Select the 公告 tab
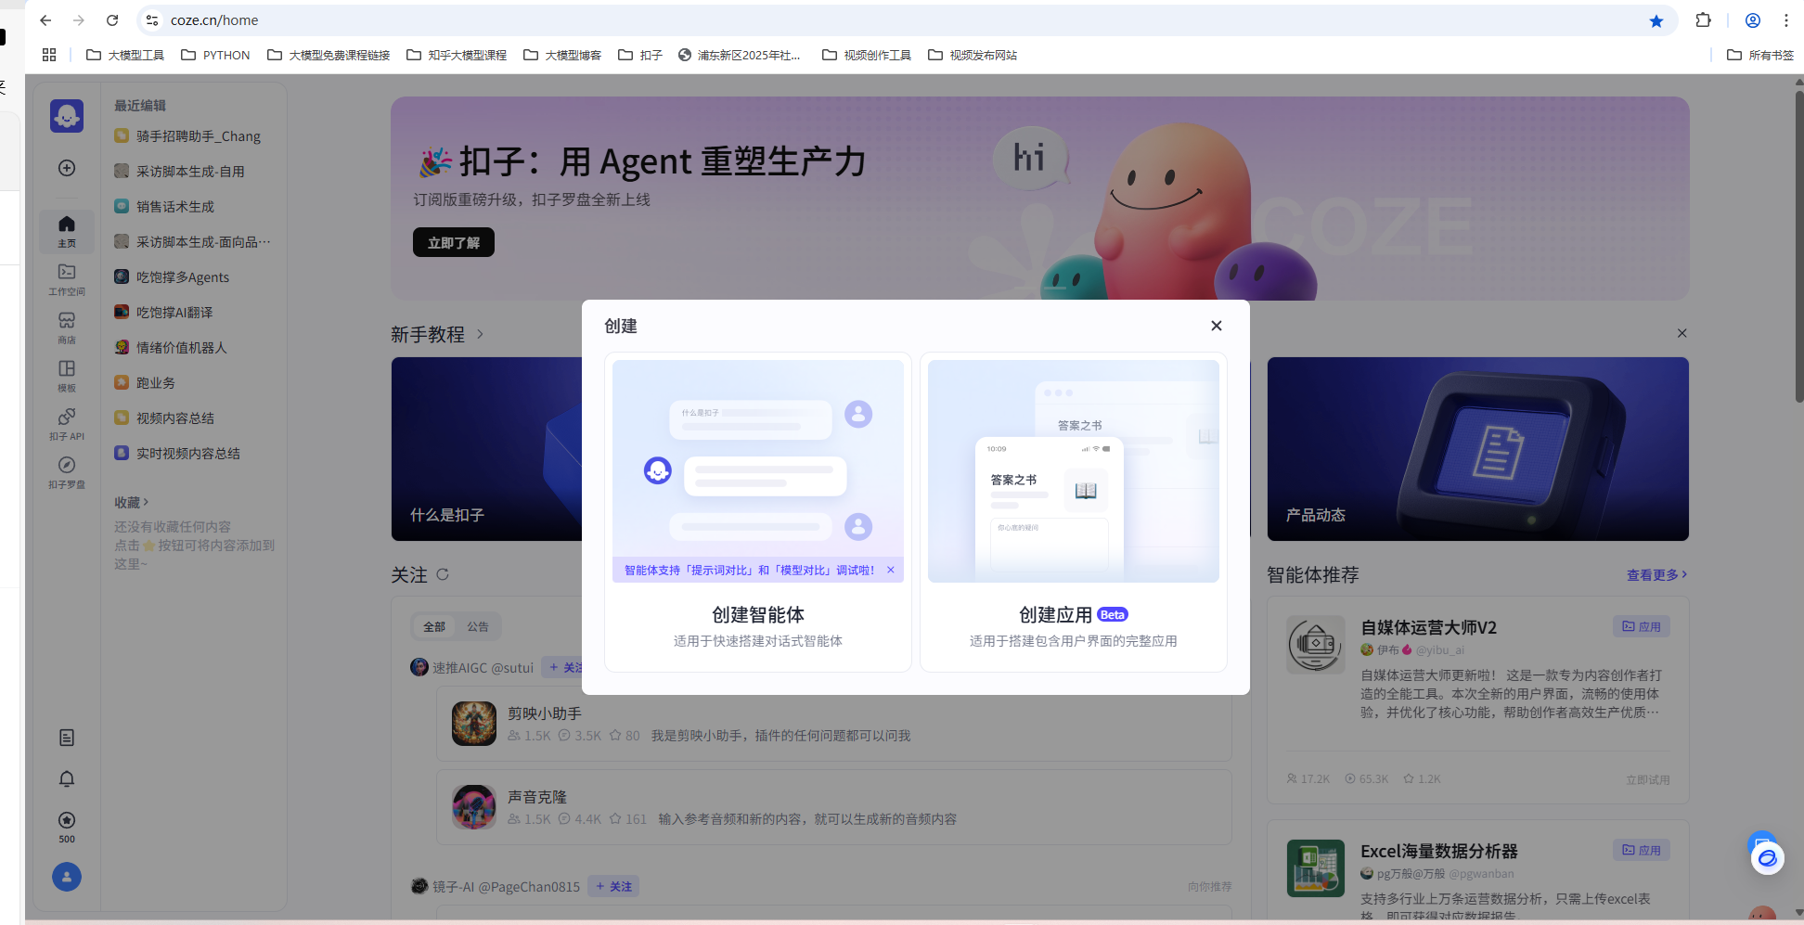This screenshot has width=1804, height=925. [x=478, y=627]
